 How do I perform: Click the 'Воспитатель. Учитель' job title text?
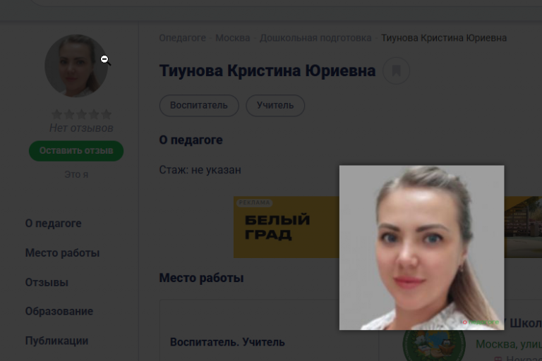(x=227, y=342)
